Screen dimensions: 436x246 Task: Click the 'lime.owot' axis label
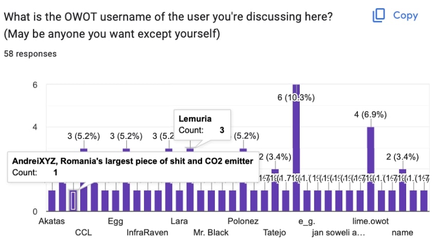(371, 222)
